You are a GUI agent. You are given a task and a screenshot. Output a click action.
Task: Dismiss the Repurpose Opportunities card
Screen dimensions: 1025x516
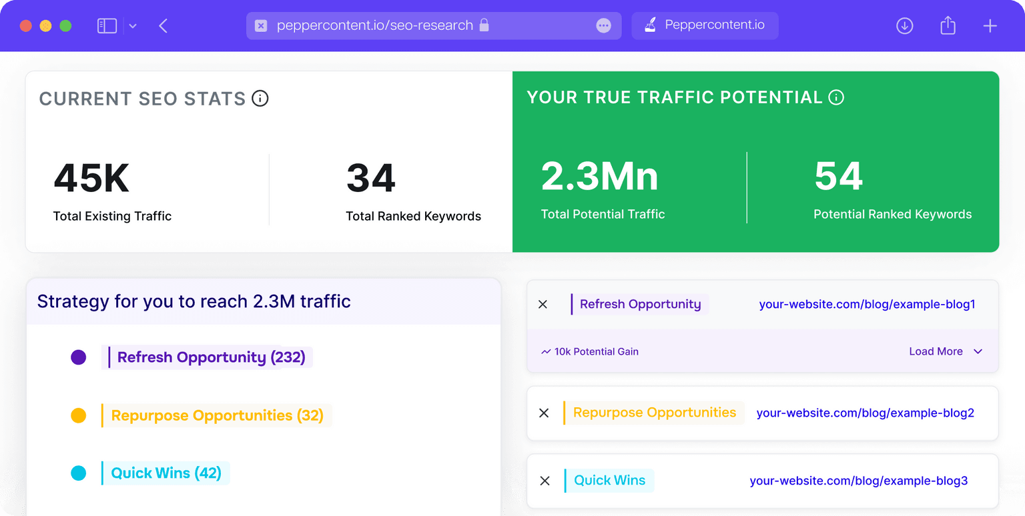pyautogui.click(x=544, y=413)
